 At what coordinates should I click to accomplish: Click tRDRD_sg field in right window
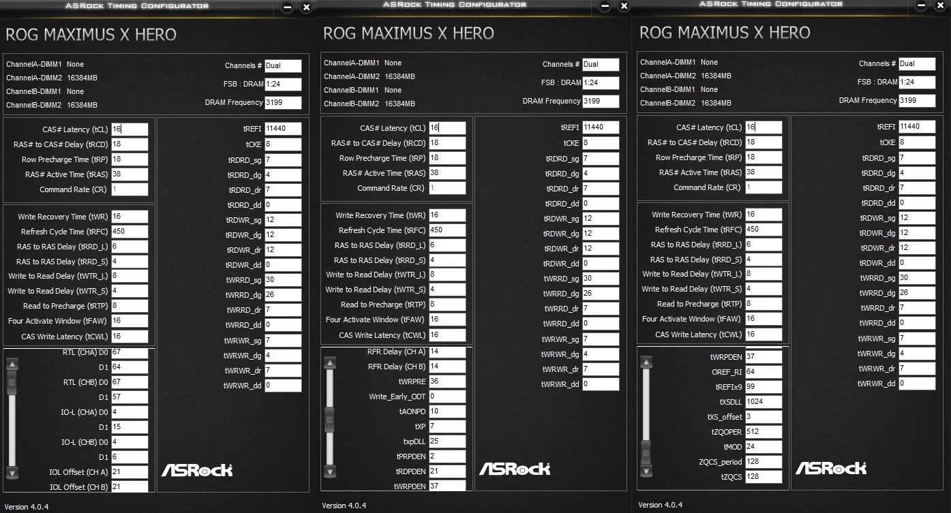pos(917,157)
